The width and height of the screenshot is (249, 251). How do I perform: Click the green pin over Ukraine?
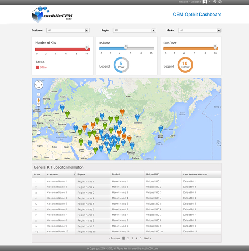[x=67, y=114]
